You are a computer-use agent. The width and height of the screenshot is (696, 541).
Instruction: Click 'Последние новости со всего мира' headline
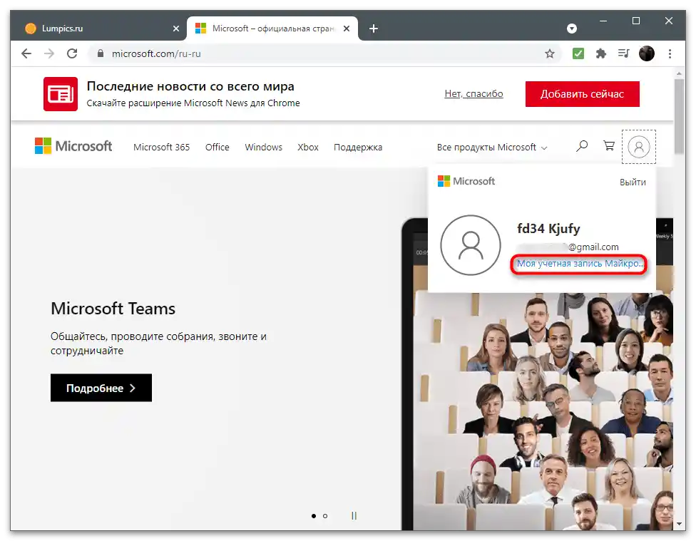coord(190,86)
